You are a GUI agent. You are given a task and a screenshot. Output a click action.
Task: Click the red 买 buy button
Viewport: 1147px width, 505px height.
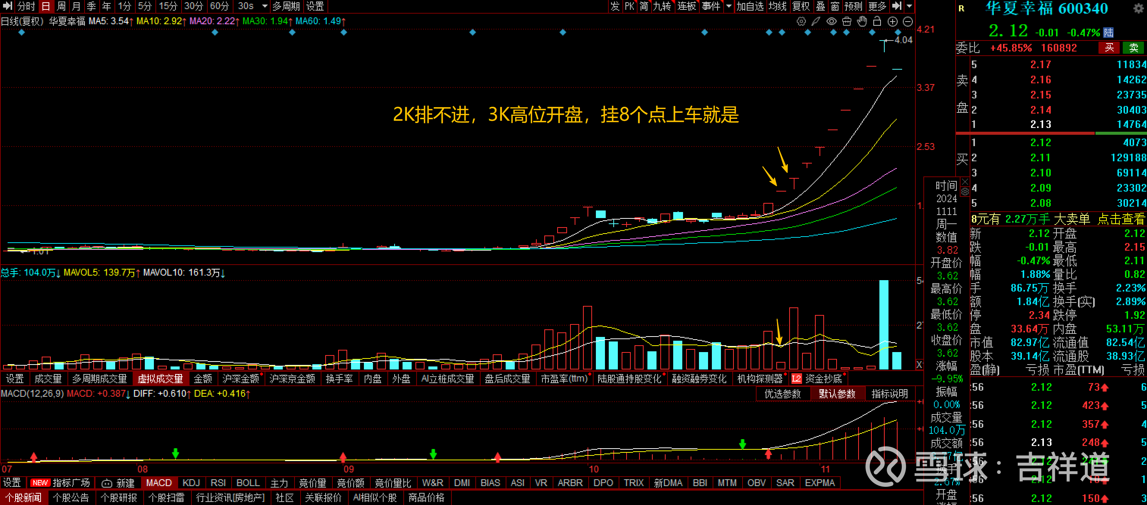[1109, 48]
